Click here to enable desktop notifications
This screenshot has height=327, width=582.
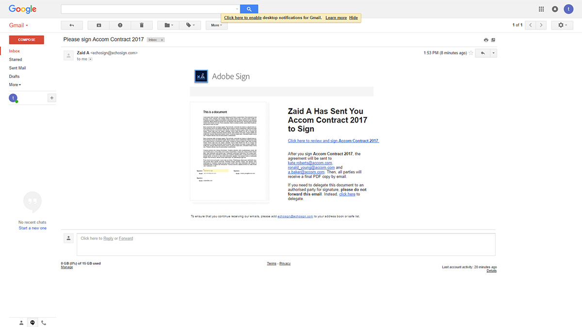pos(243,18)
